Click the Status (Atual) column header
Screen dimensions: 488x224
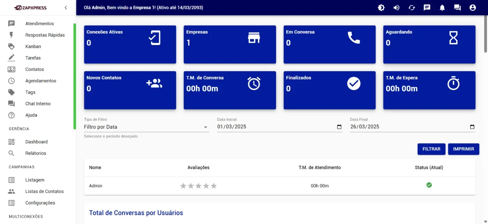tap(429, 167)
